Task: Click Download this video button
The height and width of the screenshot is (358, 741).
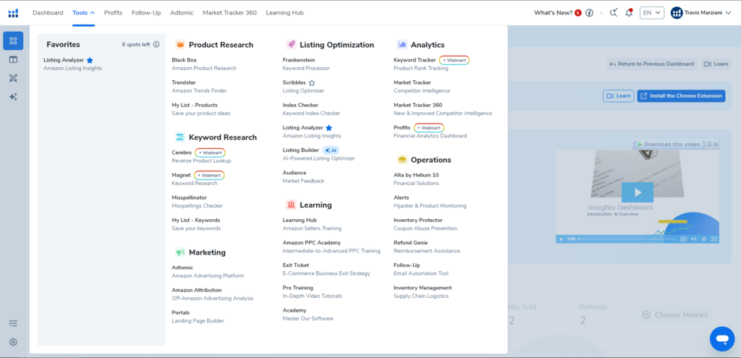Action: pos(668,144)
